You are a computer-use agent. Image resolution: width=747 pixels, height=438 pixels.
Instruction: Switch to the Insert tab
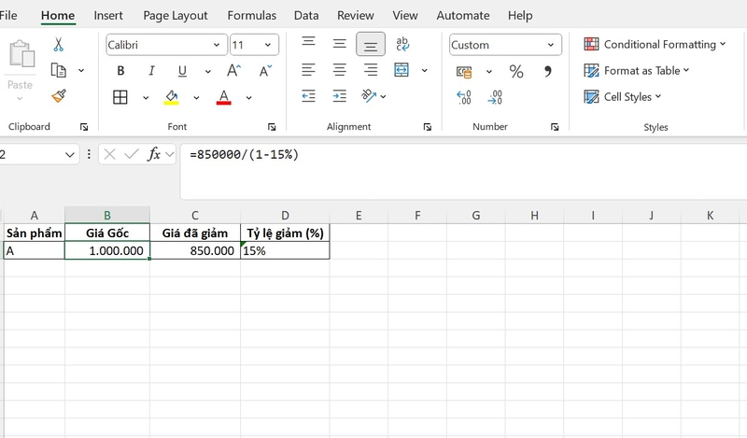point(108,16)
